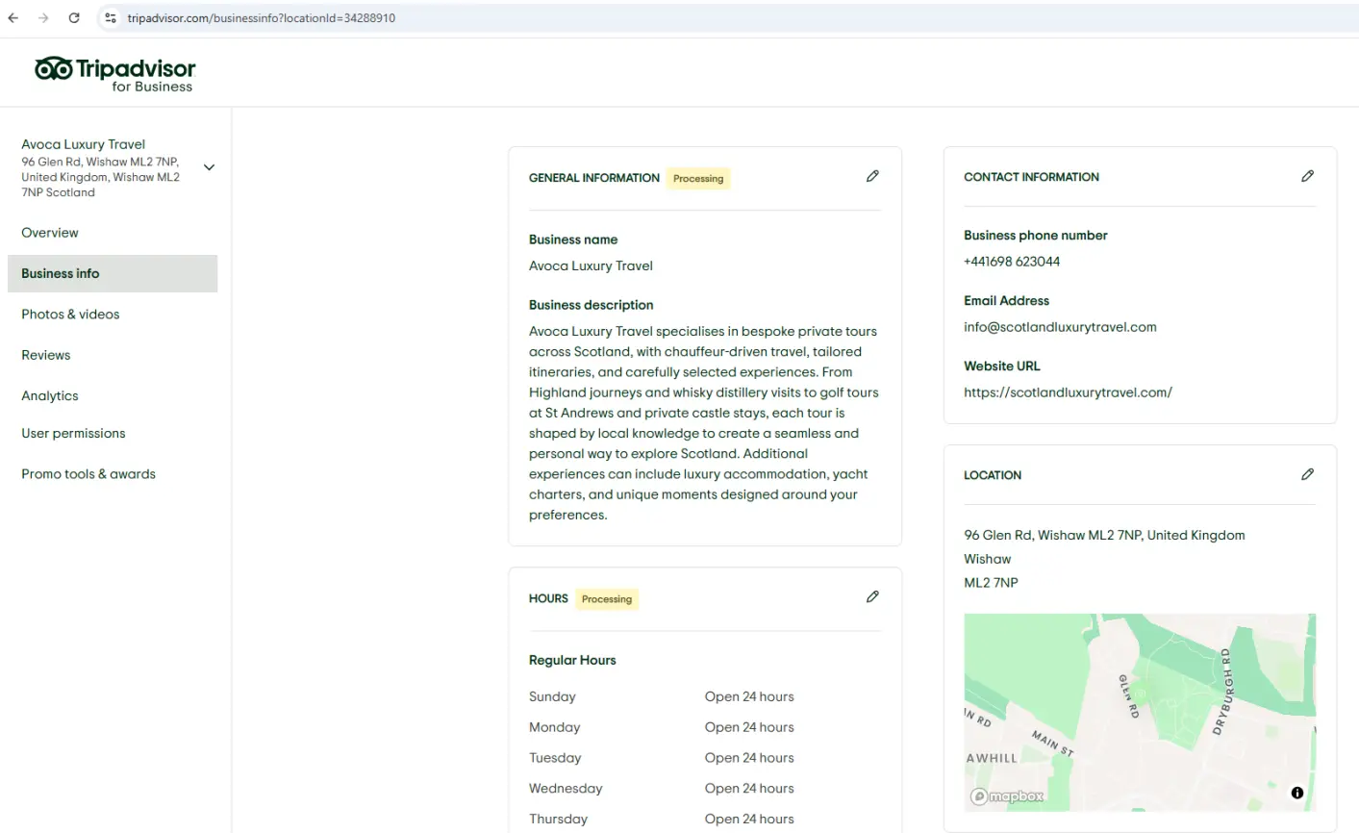Open Reviews in the sidebar

tap(46, 355)
